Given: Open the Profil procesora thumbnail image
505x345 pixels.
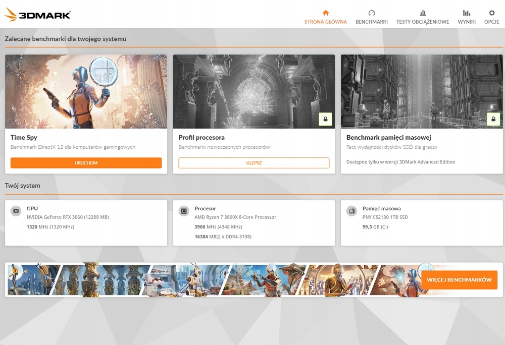Looking at the screenshot, I should point(254,92).
